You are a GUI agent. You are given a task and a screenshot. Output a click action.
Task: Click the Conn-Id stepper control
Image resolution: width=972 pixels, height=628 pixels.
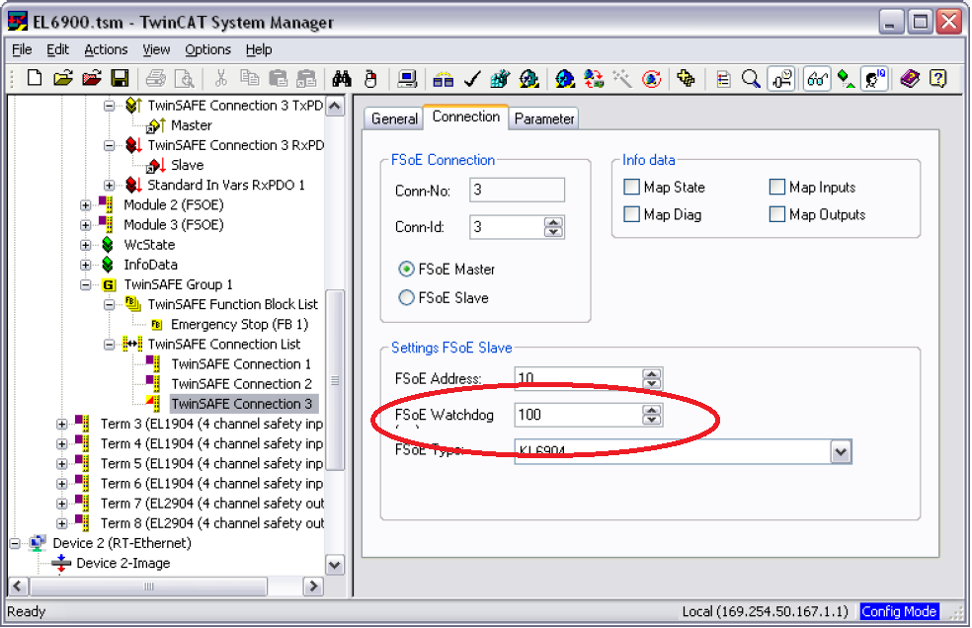[553, 227]
